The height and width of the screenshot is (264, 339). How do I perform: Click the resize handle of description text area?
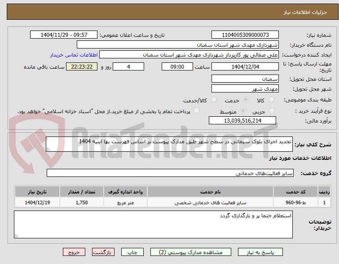pos(48,150)
